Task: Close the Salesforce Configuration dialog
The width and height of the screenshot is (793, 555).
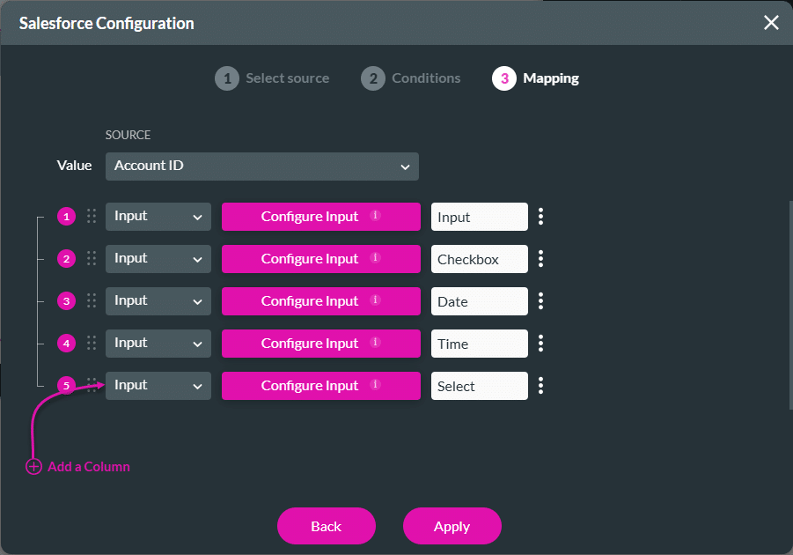Action: [771, 23]
